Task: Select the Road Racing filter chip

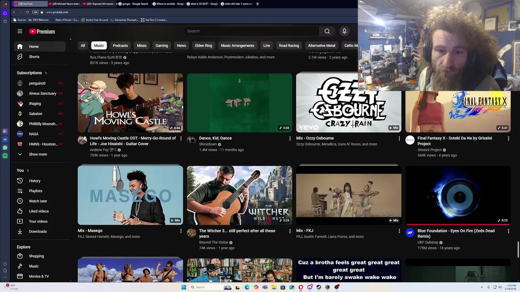Action: (289, 45)
